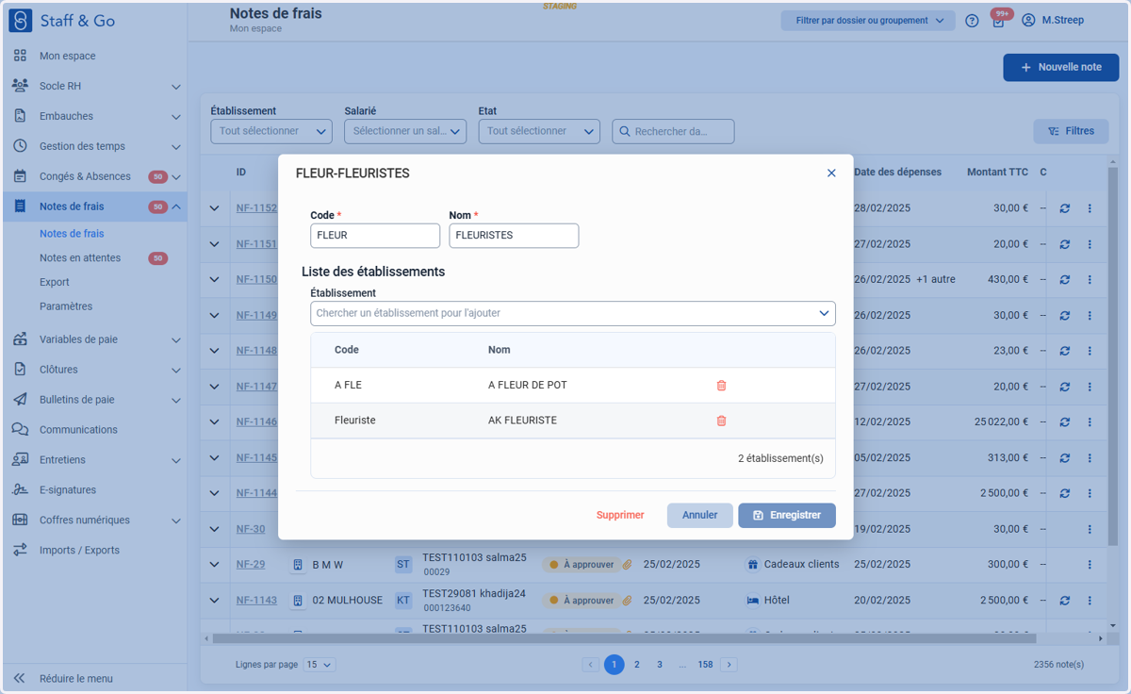Open the Entretiens menu
The image size is (1131, 694).
[x=94, y=460]
